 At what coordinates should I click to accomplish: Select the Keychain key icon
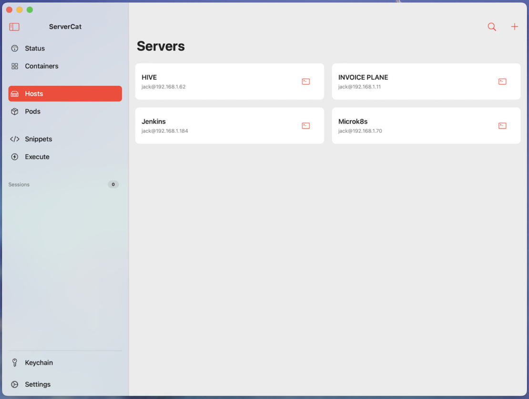point(15,362)
